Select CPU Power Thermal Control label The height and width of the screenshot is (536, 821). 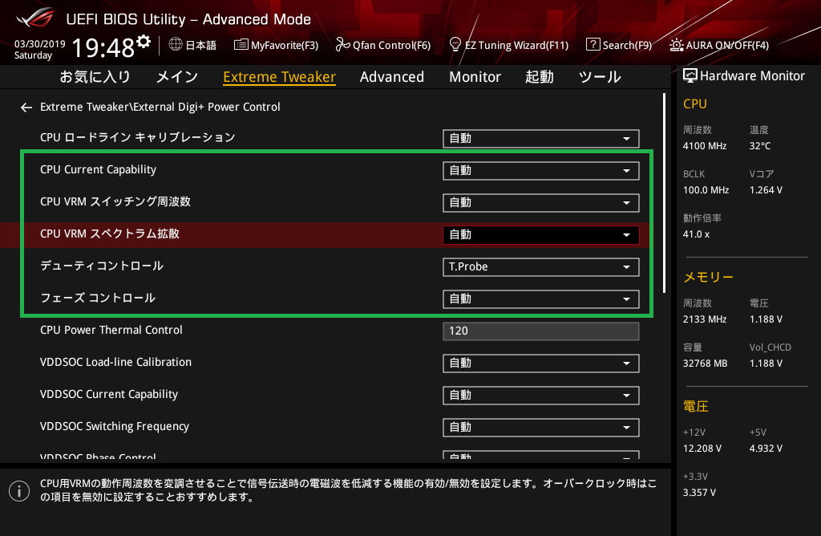click(111, 330)
